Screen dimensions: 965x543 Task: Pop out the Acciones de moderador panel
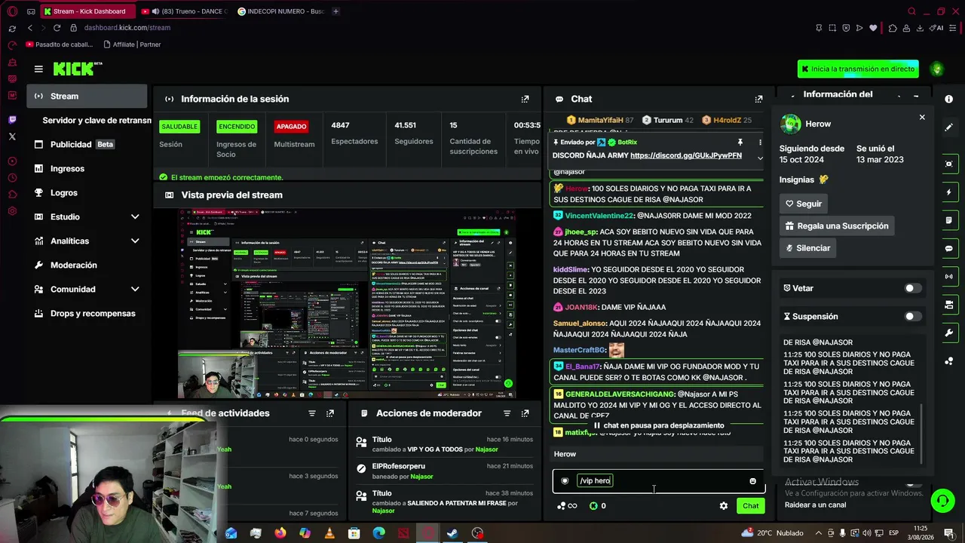(x=525, y=413)
